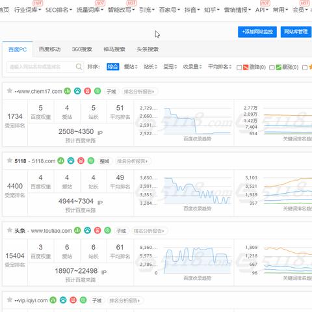Click red mobile icon beside 5118.com
The height and width of the screenshot is (312, 312).
[x=81, y=161]
